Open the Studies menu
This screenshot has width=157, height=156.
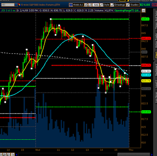pyautogui.click(x=133, y=5)
